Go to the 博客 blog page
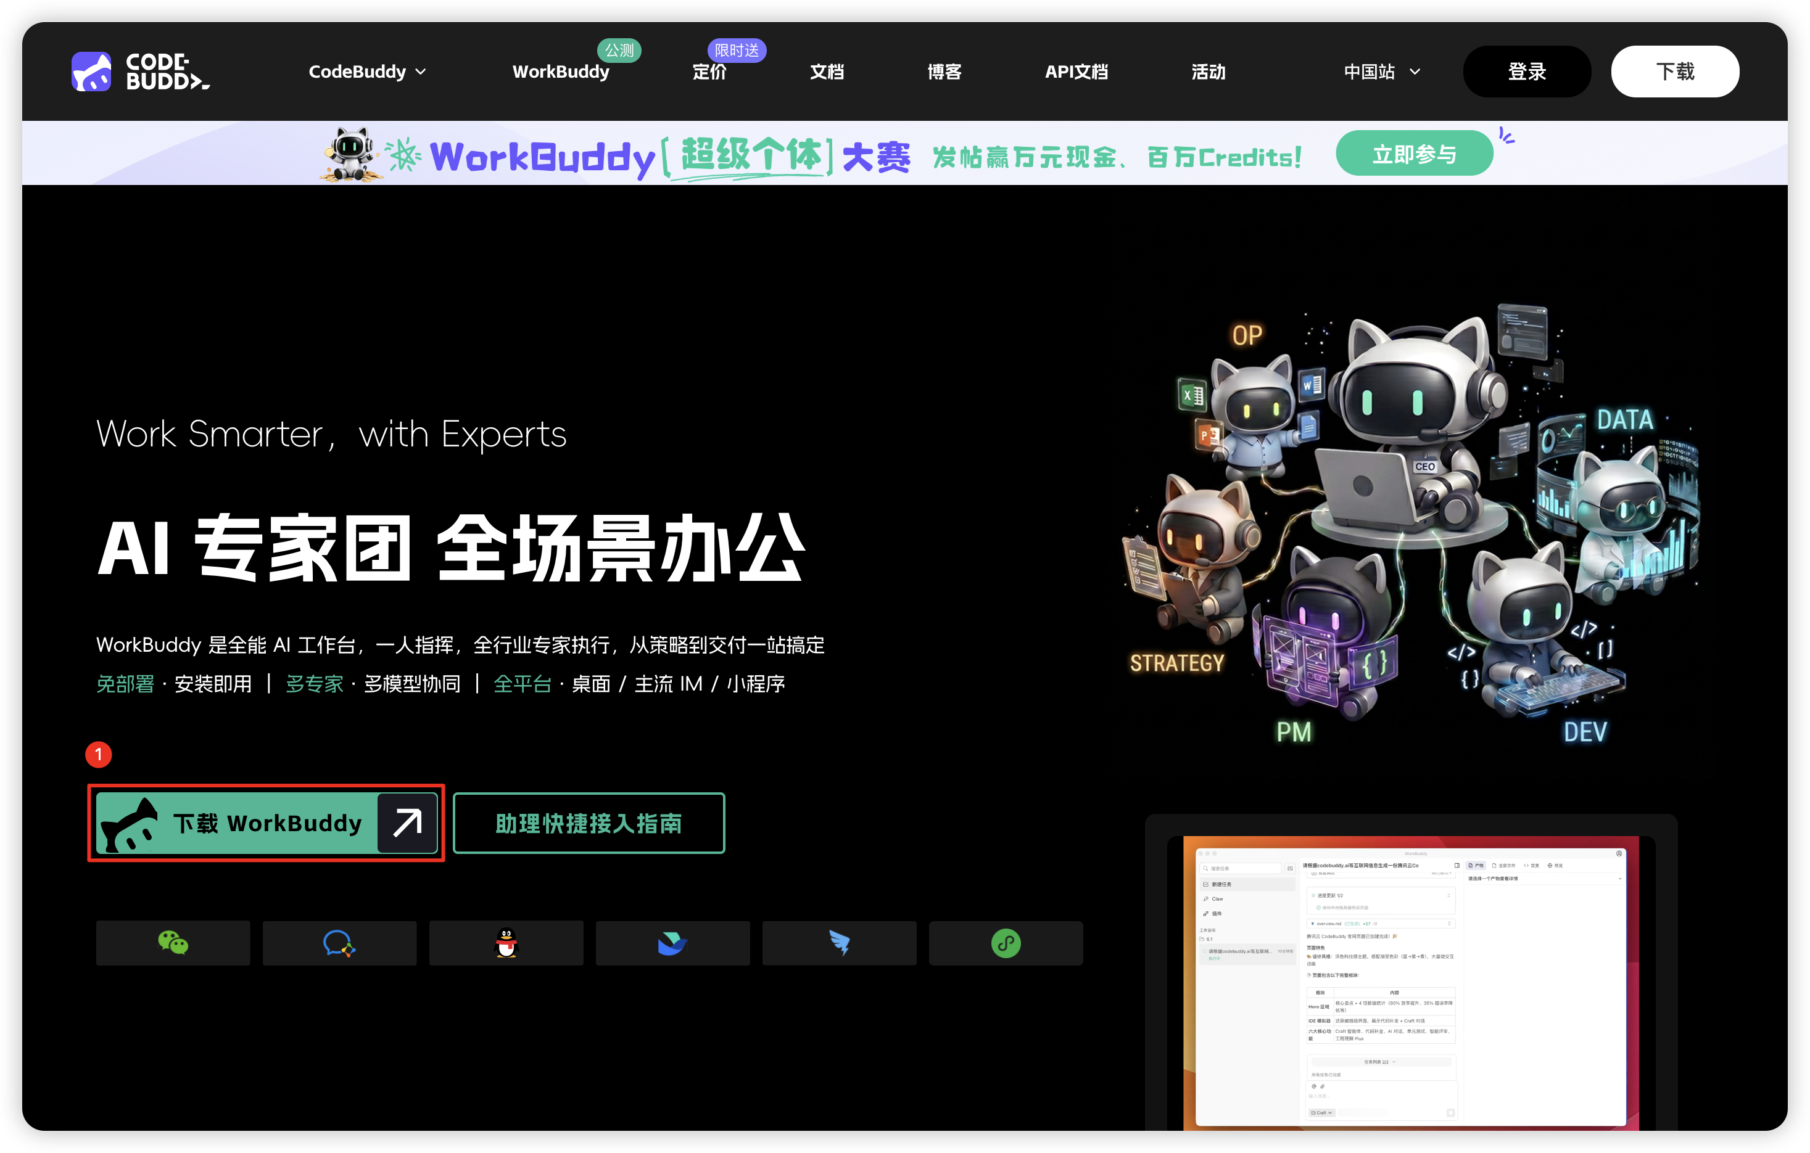Screen dimensions: 1810x1153 [x=944, y=72]
